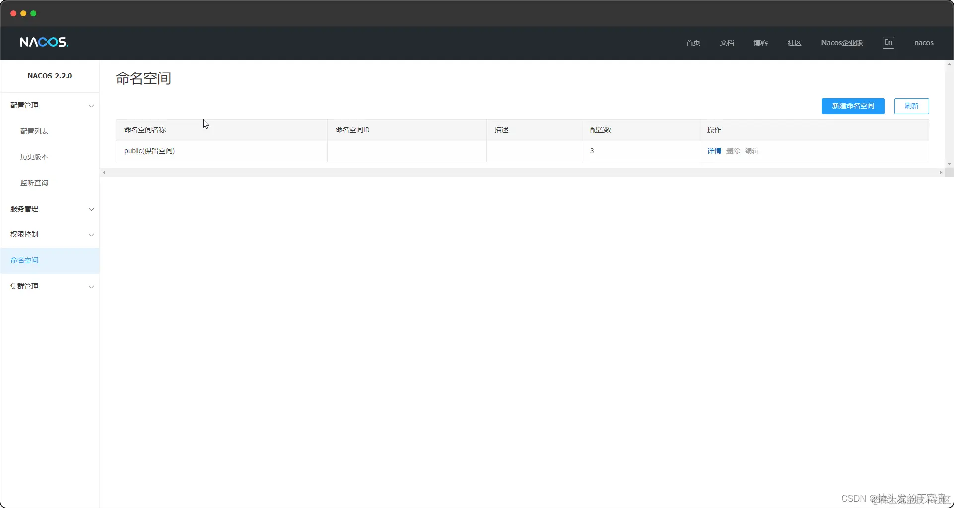The height and width of the screenshot is (508, 954).
Task: Click the 配置数 column header
Action: click(640, 130)
